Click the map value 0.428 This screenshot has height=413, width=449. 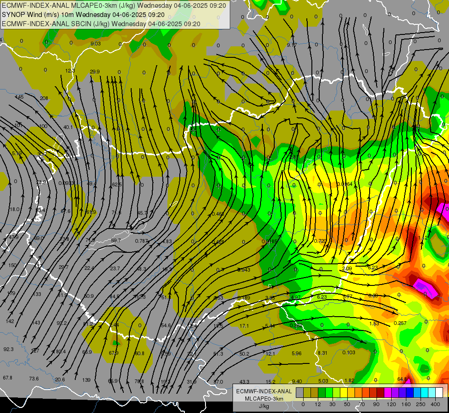point(218,242)
